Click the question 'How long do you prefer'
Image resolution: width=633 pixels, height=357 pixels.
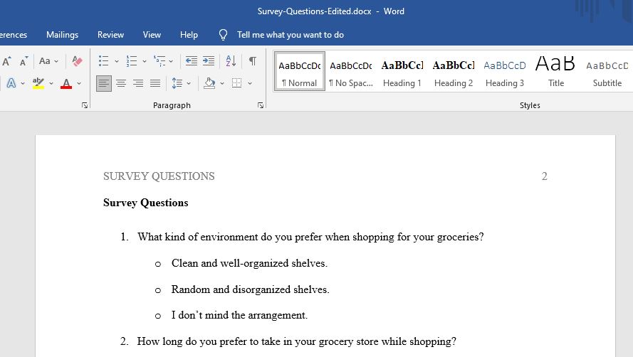[x=297, y=341]
